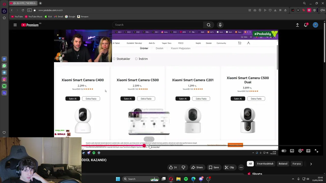This screenshot has width=326, height=183.
Task: Select the HYPE video browser tab
Action: pos(23,3)
